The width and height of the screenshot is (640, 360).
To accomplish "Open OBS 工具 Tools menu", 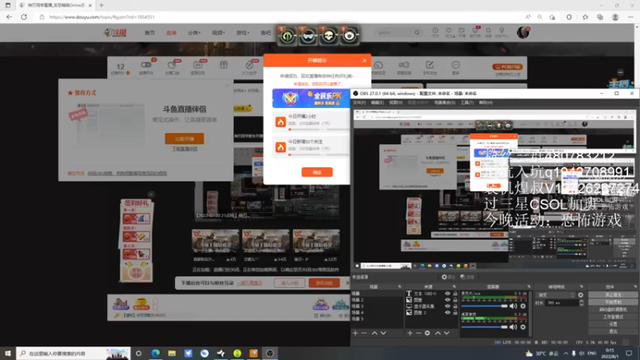I will pos(466,102).
